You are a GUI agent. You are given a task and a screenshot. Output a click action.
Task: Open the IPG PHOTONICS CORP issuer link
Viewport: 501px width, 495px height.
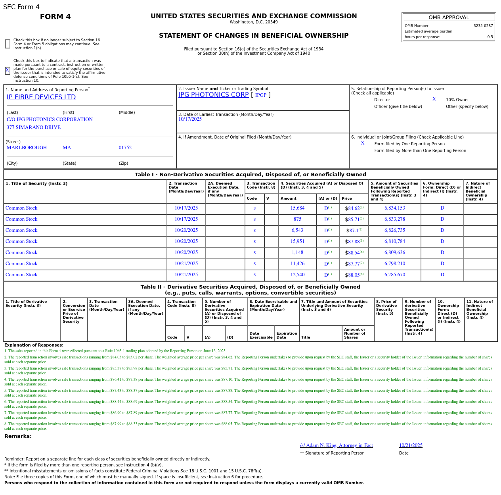pos(213,95)
